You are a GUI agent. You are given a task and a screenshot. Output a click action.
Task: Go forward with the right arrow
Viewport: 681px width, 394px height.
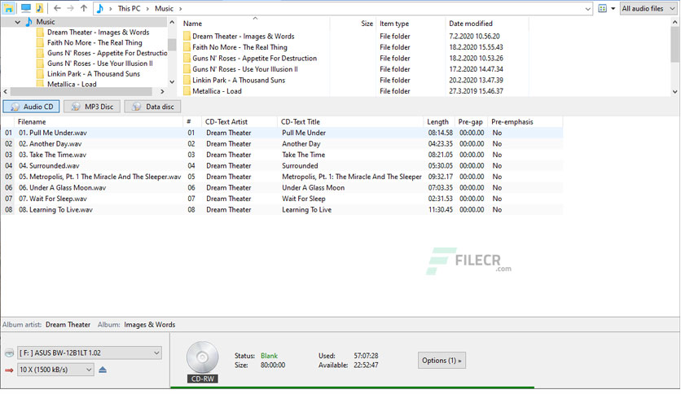pyautogui.click(x=70, y=8)
